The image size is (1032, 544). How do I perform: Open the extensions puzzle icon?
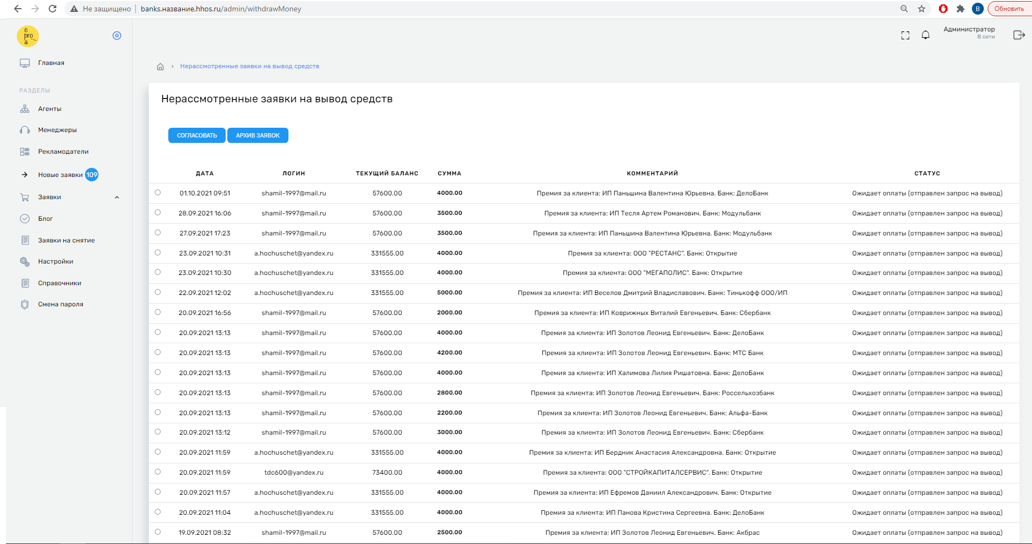click(961, 9)
